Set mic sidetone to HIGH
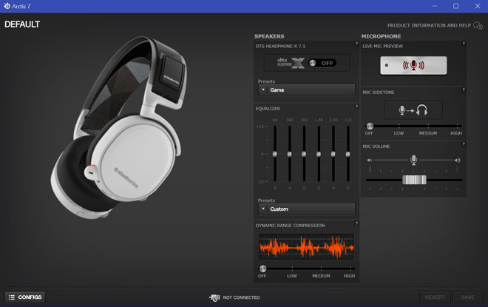488x307 pixels. pos(456,133)
